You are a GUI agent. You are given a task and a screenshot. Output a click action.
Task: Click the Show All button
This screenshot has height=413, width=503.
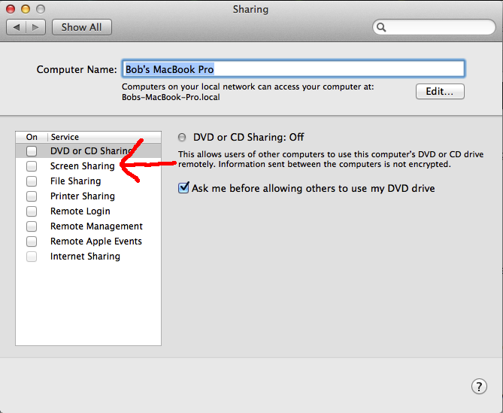[82, 27]
